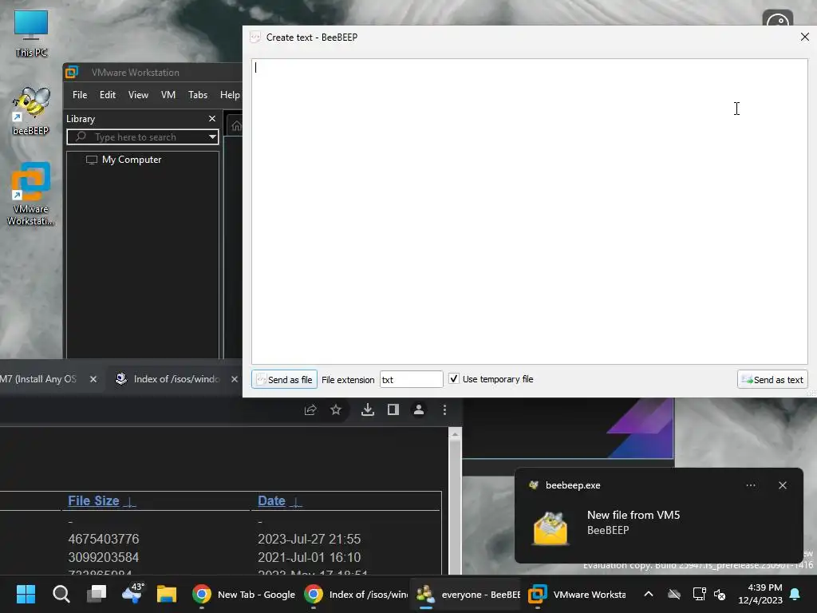Sort by the Date column link
817x613 pixels.
click(x=271, y=501)
